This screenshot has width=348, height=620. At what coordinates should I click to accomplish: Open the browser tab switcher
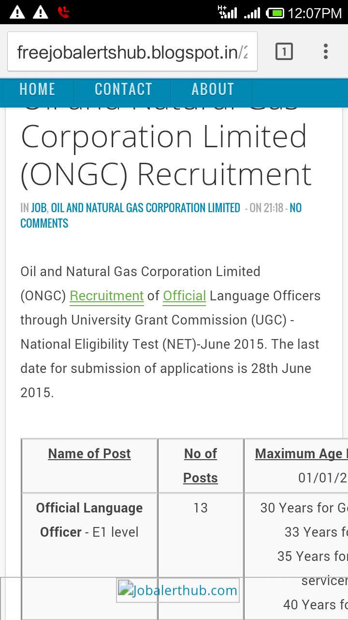tap(284, 51)
